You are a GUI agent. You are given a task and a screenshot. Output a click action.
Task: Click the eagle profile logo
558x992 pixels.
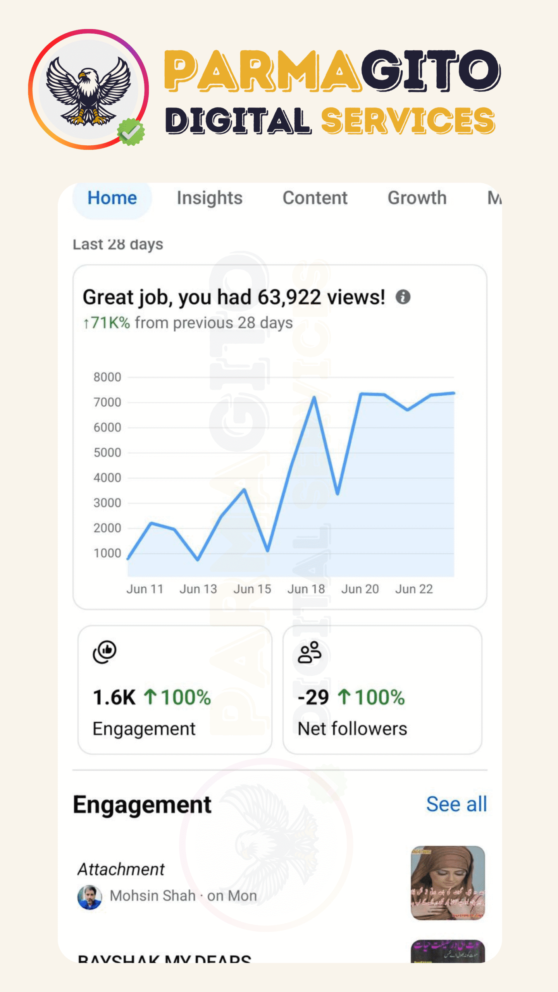coord(88,89)
